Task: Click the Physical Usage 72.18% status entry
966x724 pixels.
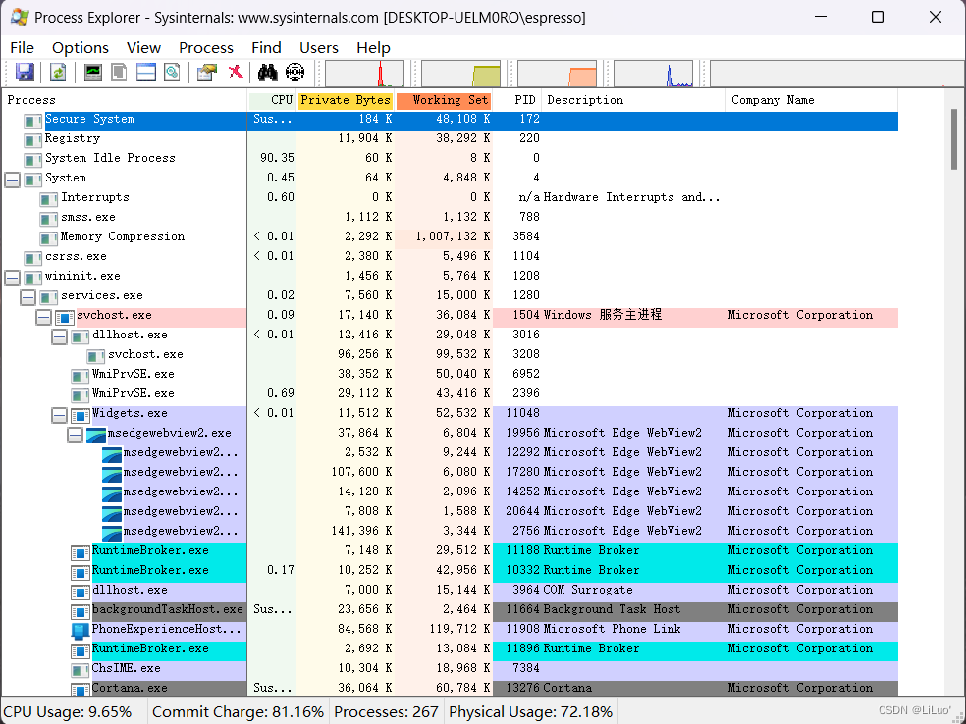Action: [530, 712]
